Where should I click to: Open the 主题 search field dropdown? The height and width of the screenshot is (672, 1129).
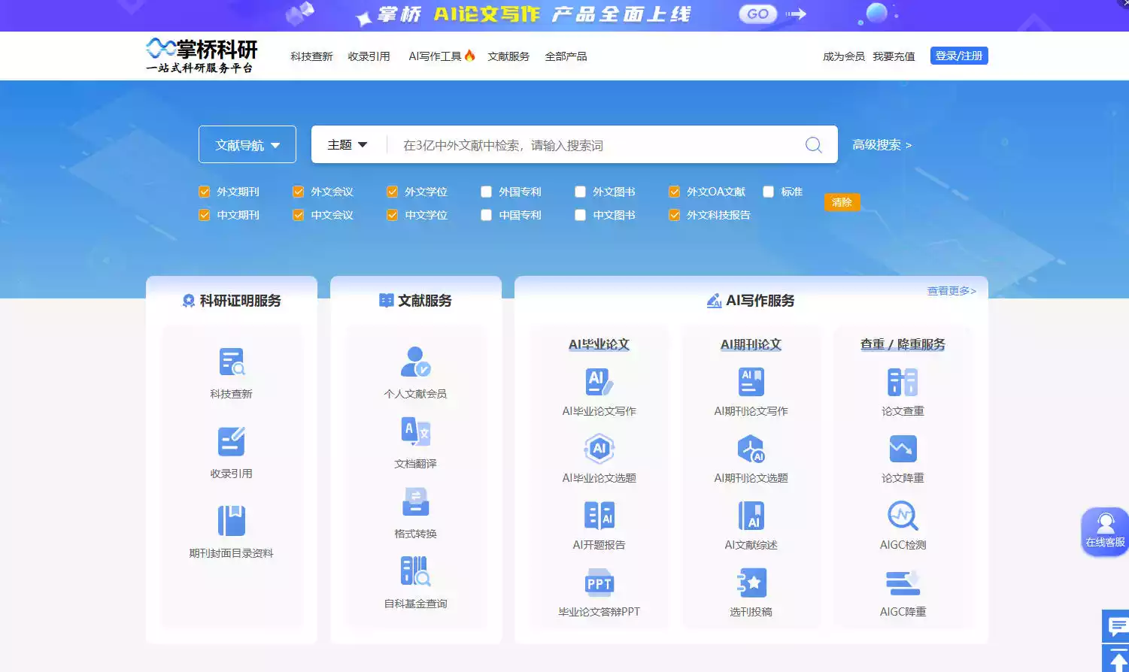click(x=348, y=144)
